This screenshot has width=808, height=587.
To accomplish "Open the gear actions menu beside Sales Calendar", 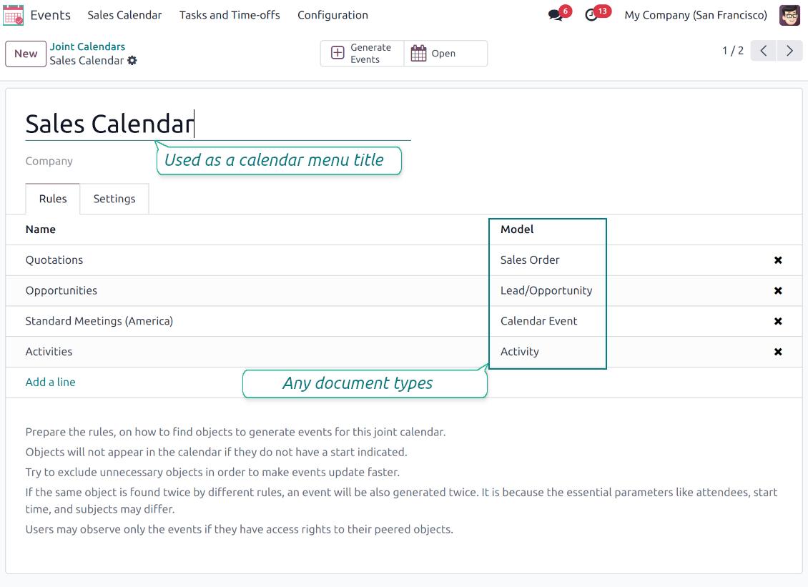I will pyautogui.click(x=132, y=61).
